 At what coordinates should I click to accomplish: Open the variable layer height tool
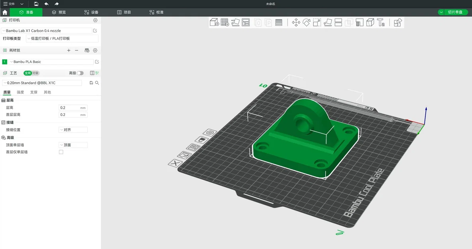279,22
